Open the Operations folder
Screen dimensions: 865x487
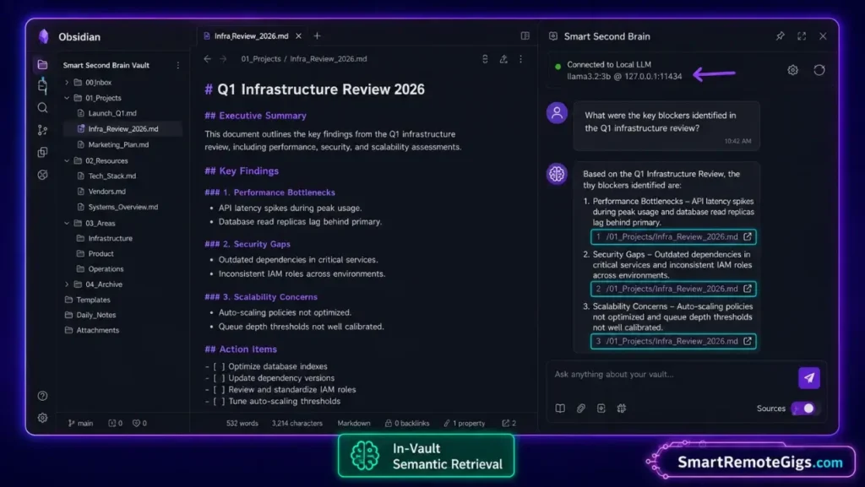tap(106, 269)
